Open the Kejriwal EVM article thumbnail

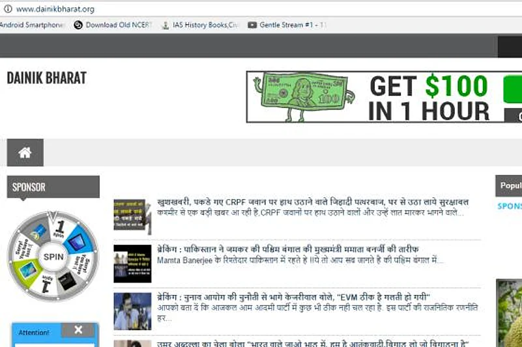[132, 311]
